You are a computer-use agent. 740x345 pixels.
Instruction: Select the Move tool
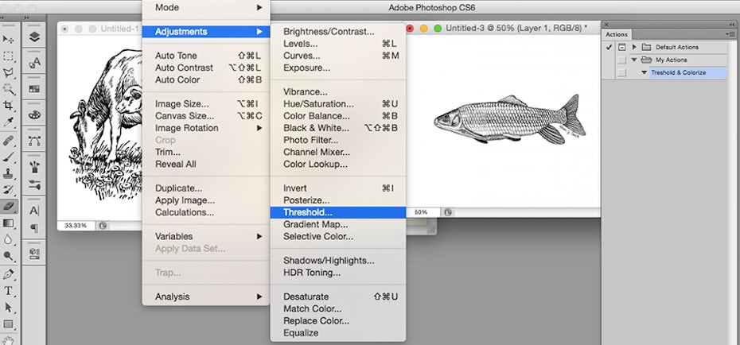point(9,39)
